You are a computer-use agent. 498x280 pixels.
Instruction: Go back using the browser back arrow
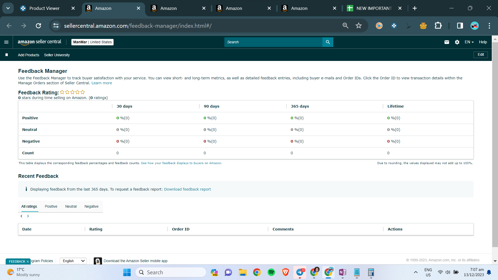(9, 26)
